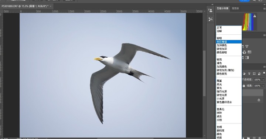The height and width of the screenshot is (139, 266).
Task: Filter layers by smart object icon
Action: coord(259,74)
